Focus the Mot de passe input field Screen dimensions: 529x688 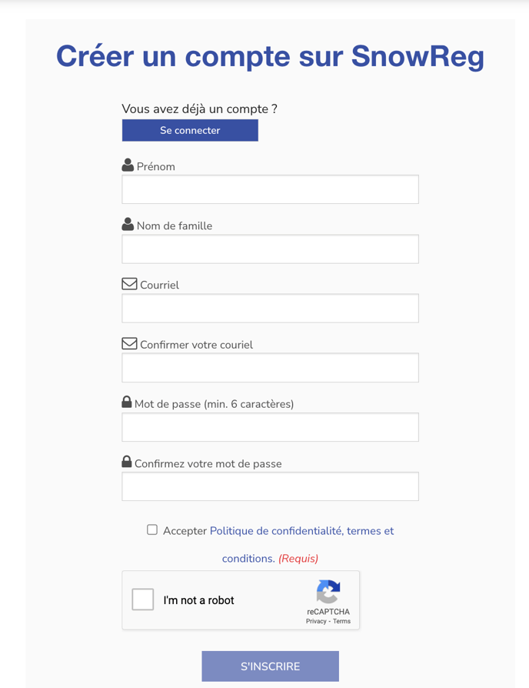[x=271, y=427]
